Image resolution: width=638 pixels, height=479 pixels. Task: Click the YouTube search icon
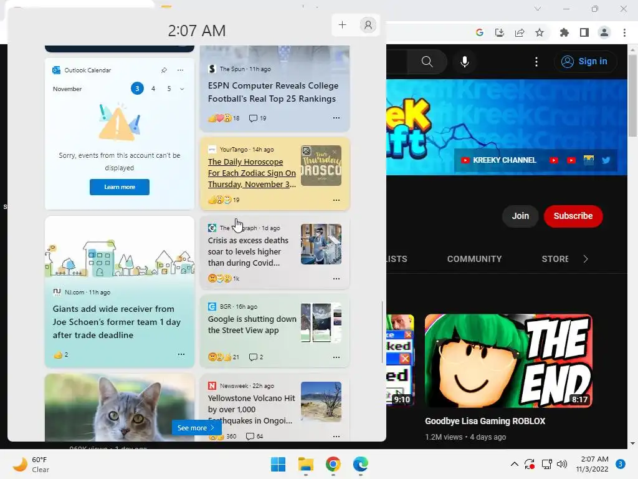tap(427, 62)
